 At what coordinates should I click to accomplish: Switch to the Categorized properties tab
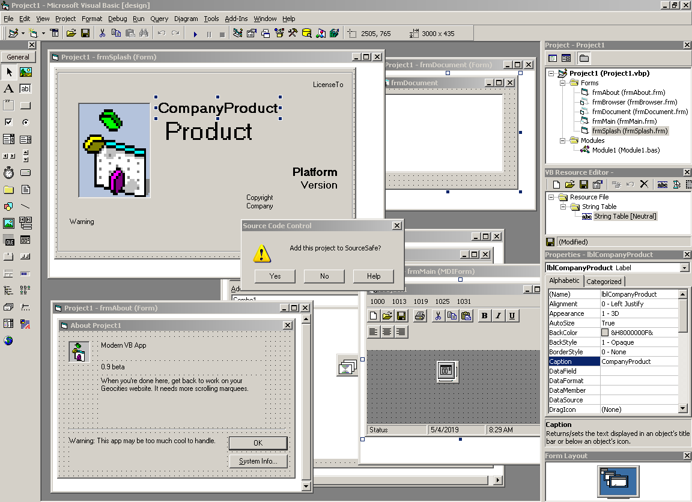click(604, 282)
